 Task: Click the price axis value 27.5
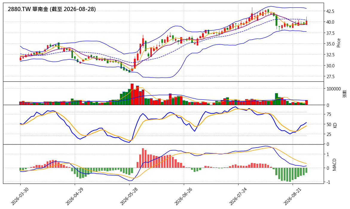pyautogui.click(x=330, y=77)
